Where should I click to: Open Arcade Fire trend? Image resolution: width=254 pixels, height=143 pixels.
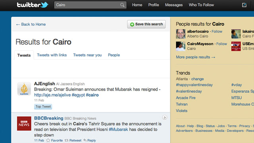click(186, 98)
